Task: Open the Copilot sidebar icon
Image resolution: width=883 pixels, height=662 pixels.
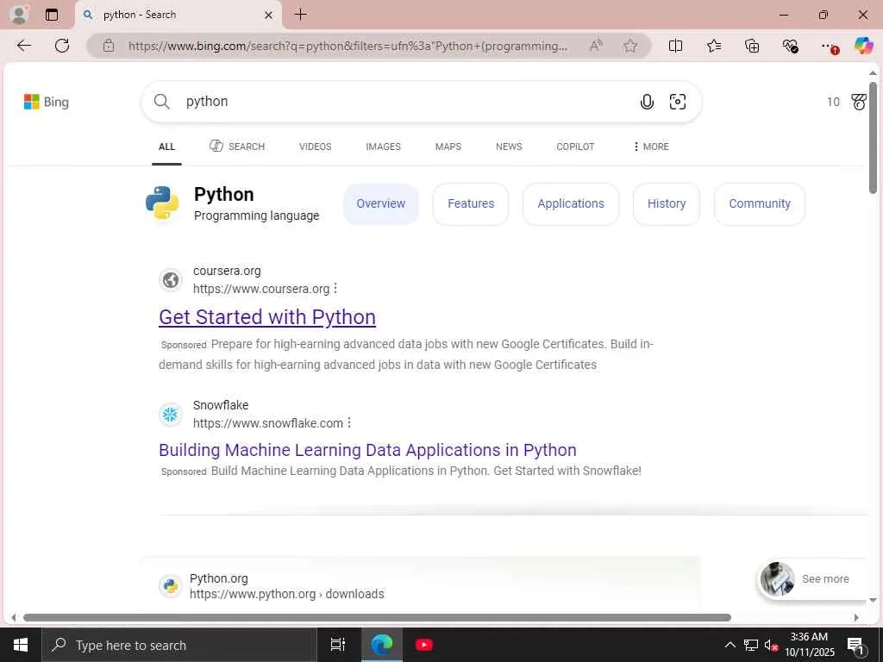Action: [x=863, y=46]
